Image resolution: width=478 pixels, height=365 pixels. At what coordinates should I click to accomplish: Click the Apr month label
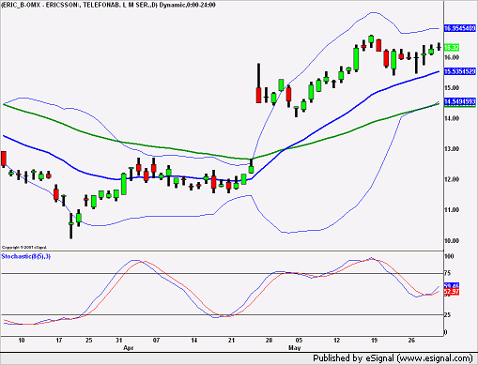click(129, 348)
